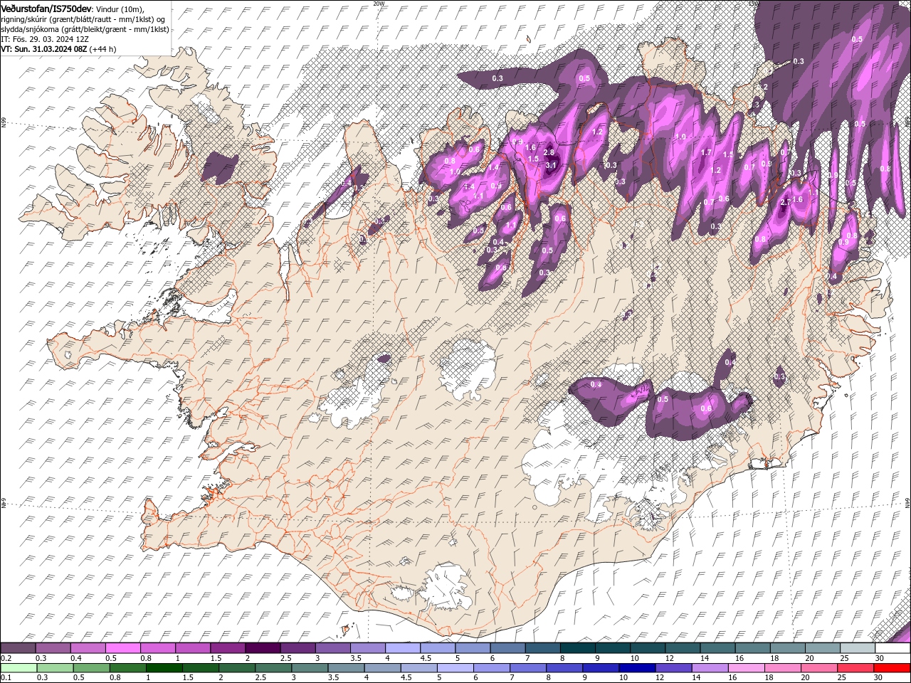Pick the pale green 0.1–0.3 rain legend swatch

(x=19, y=668)
